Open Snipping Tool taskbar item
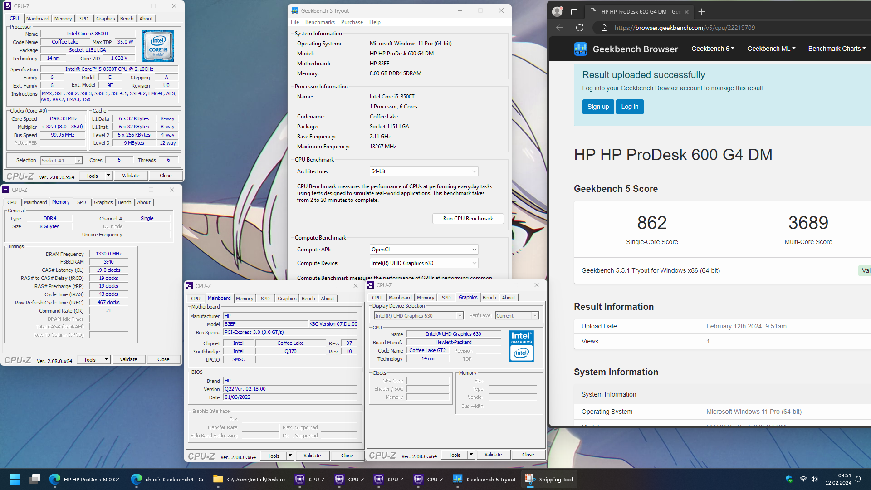 click(549, 479)
